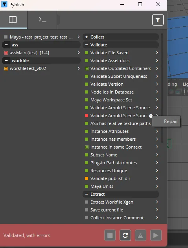188x248 pixels.
Task: Click the publish play button
Action: click(156, 235)
